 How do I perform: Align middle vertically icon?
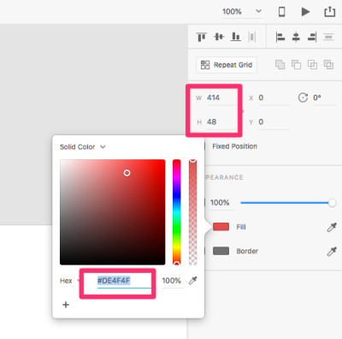219,37
